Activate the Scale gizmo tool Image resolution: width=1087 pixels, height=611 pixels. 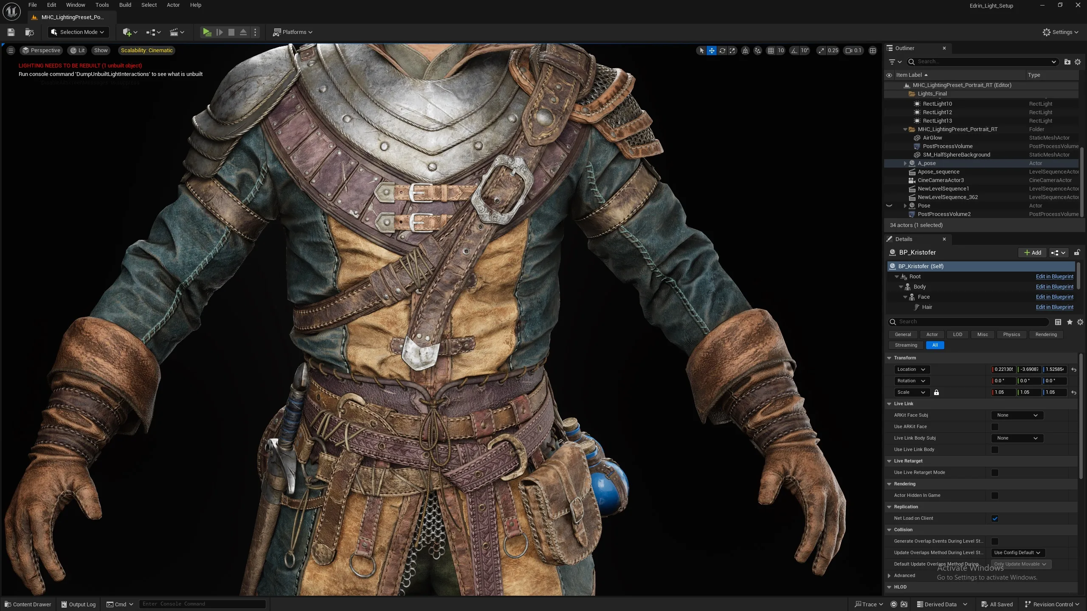[732, 50]
